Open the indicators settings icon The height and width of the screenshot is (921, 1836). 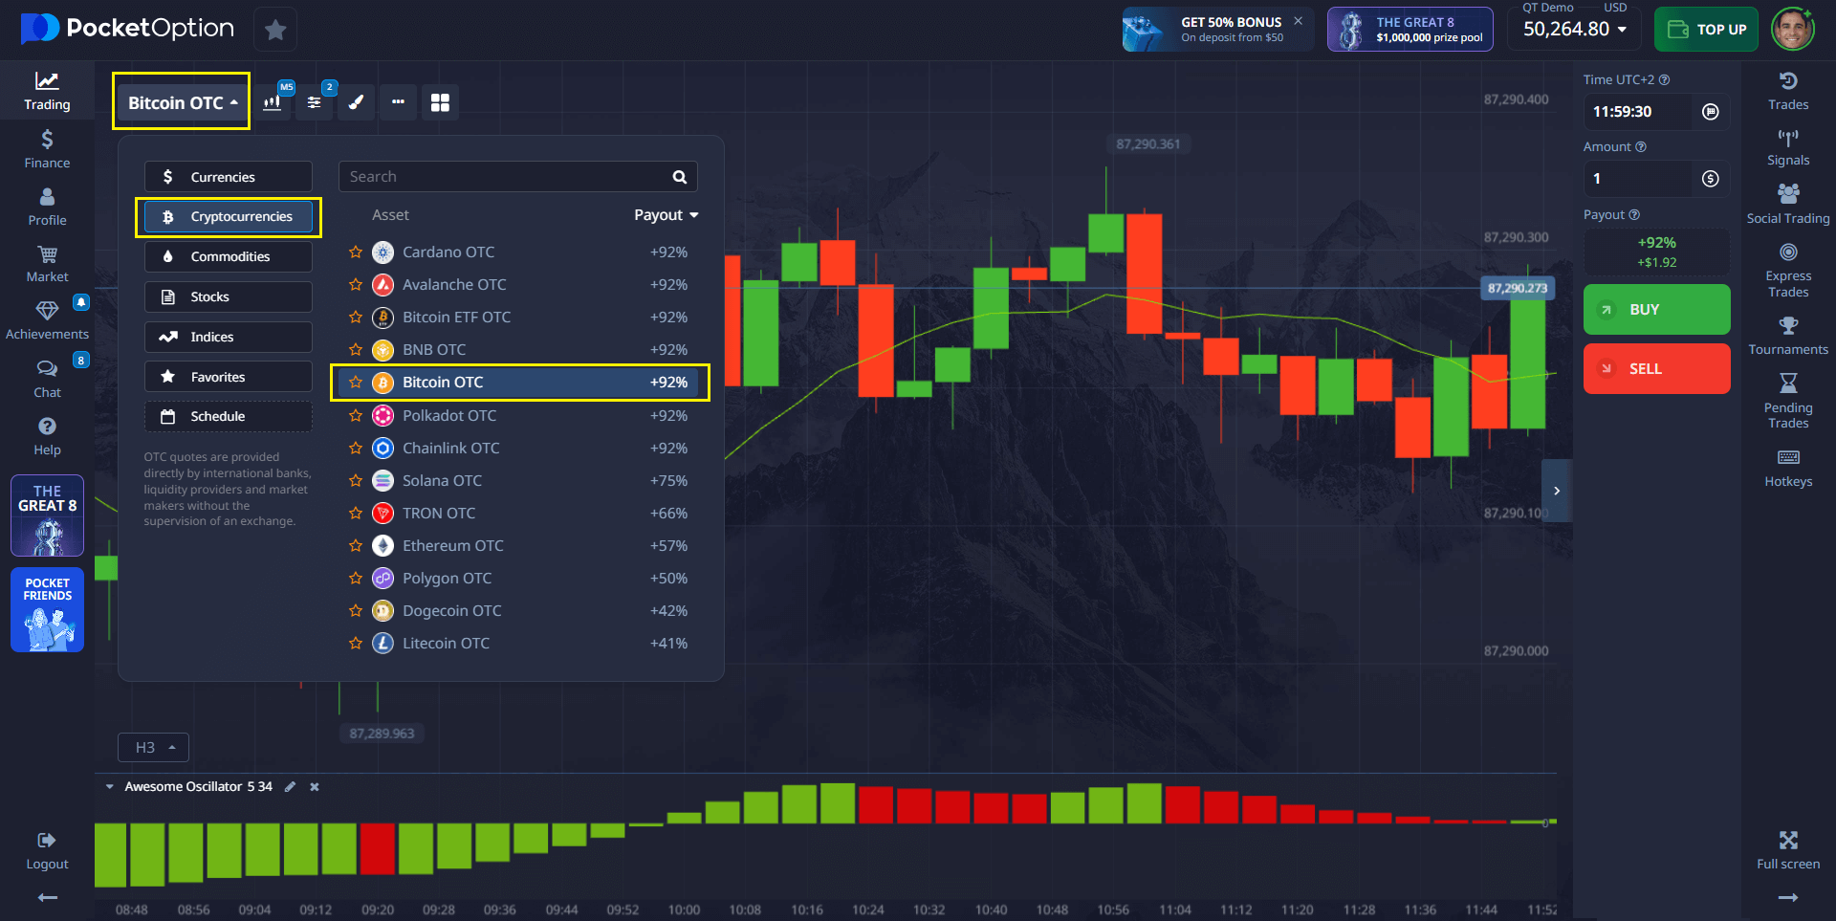315,102
